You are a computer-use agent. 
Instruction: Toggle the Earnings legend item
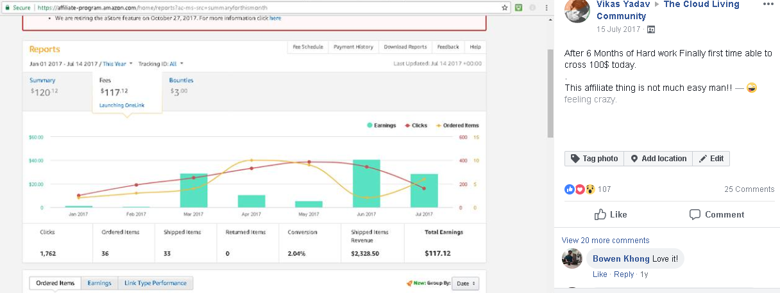(x=381, y=125)
